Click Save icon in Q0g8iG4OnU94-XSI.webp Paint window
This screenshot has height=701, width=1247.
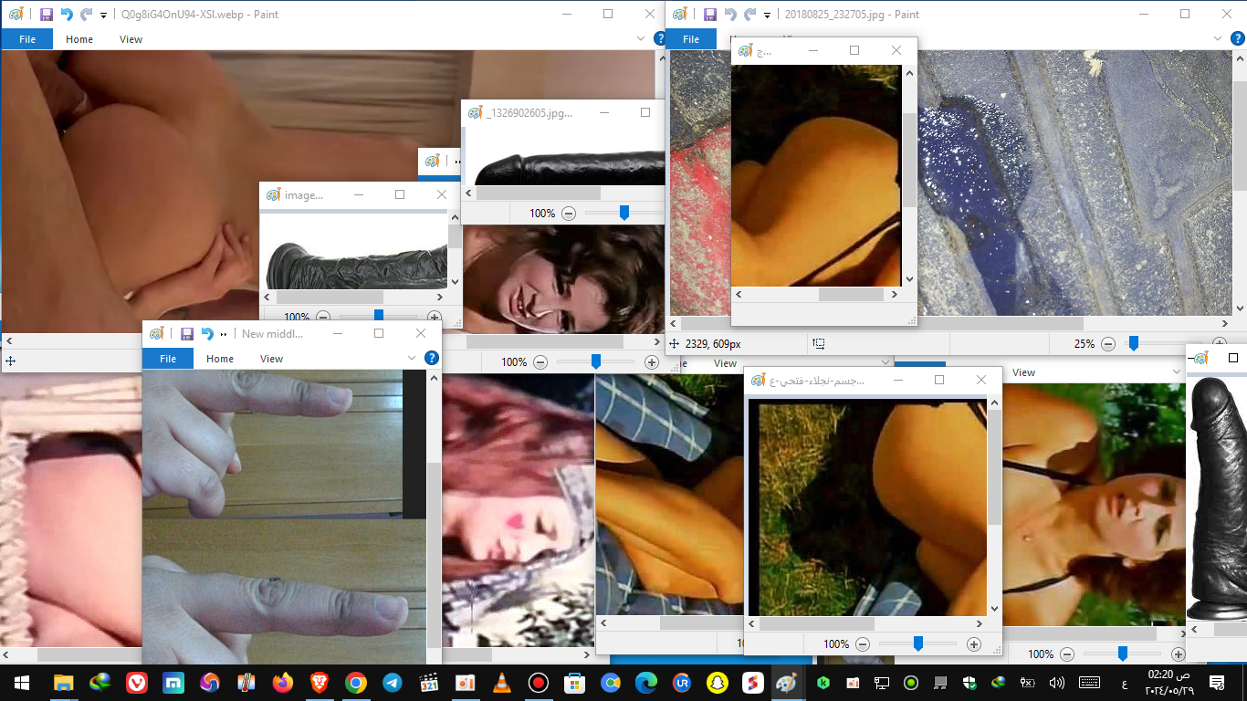coord(47,15)
